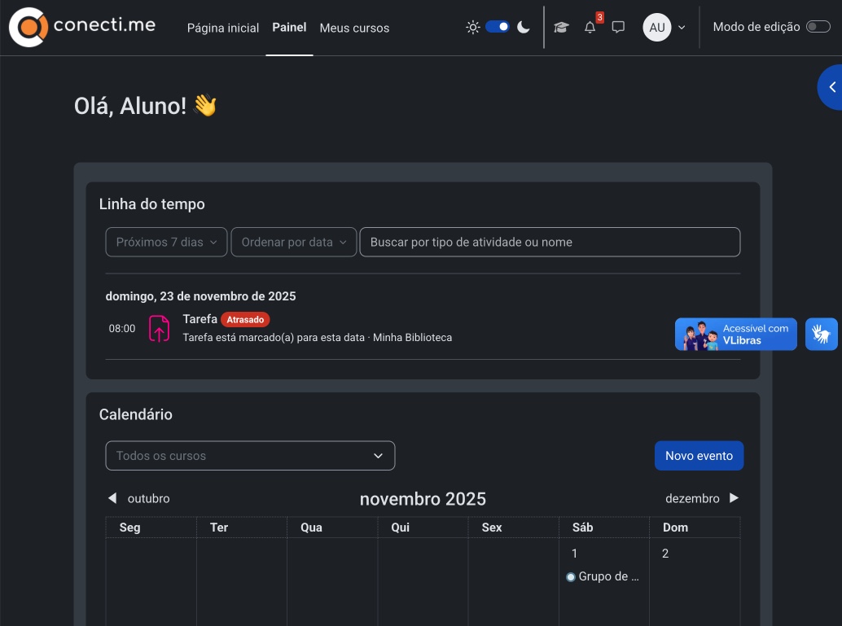Switch to Meus cursos
Screen dimensions: 842x626
pyautogui.click(x=354, y=28)
